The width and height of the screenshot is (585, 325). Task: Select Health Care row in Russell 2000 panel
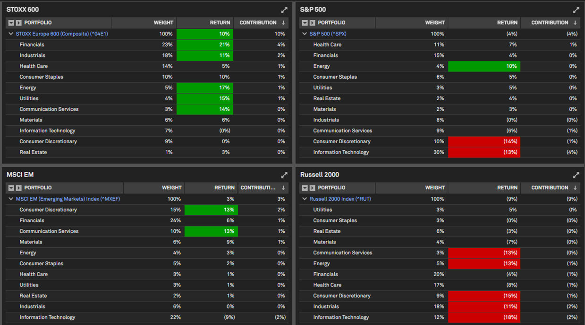tap(440, 285)
